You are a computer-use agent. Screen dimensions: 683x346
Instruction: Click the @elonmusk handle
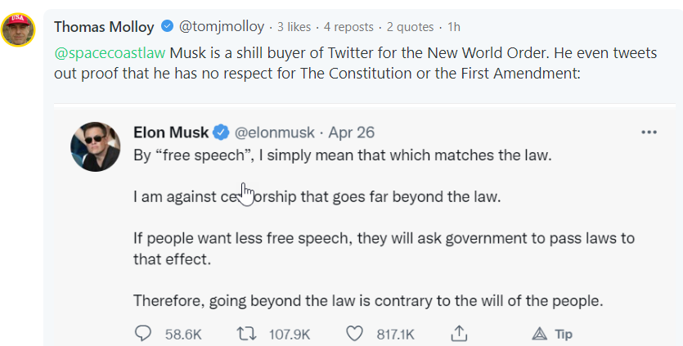275,133
